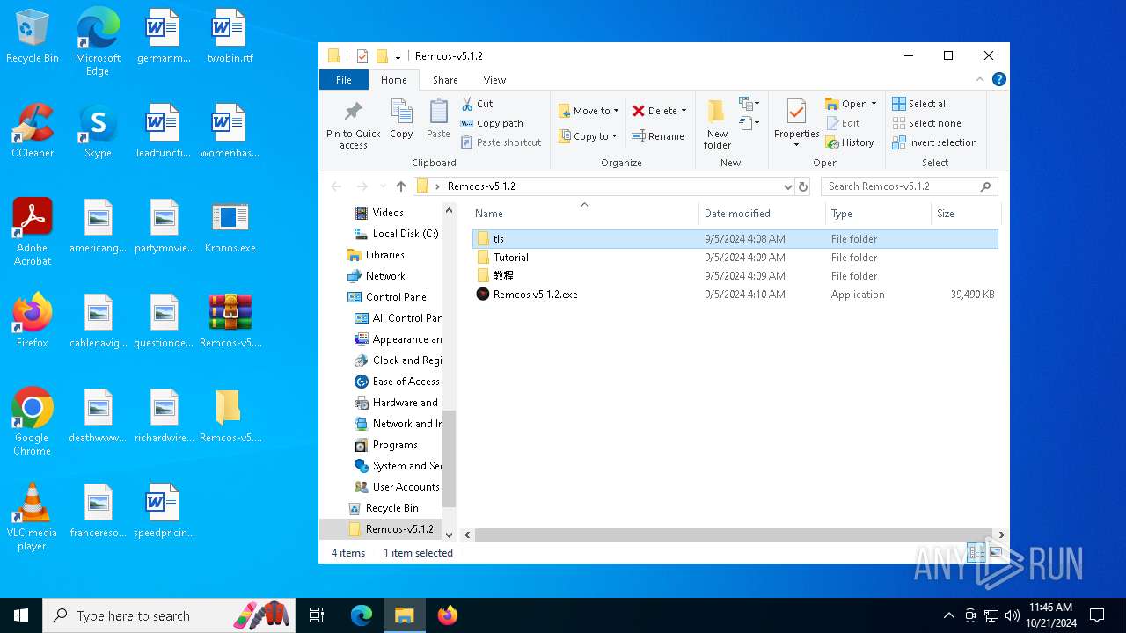Open the Move to dropdown
The width and height of the screenshot is (1126, 633).
(589, 111)
